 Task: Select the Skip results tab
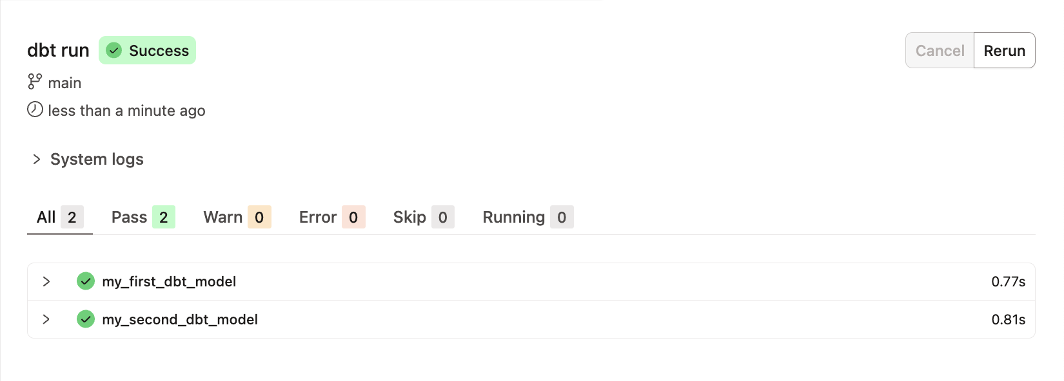(423, 218)
